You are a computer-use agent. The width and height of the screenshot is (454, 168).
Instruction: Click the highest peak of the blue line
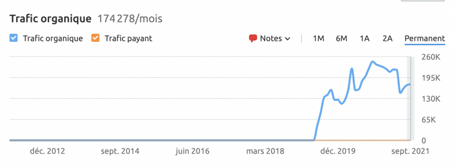coord(372,62)
